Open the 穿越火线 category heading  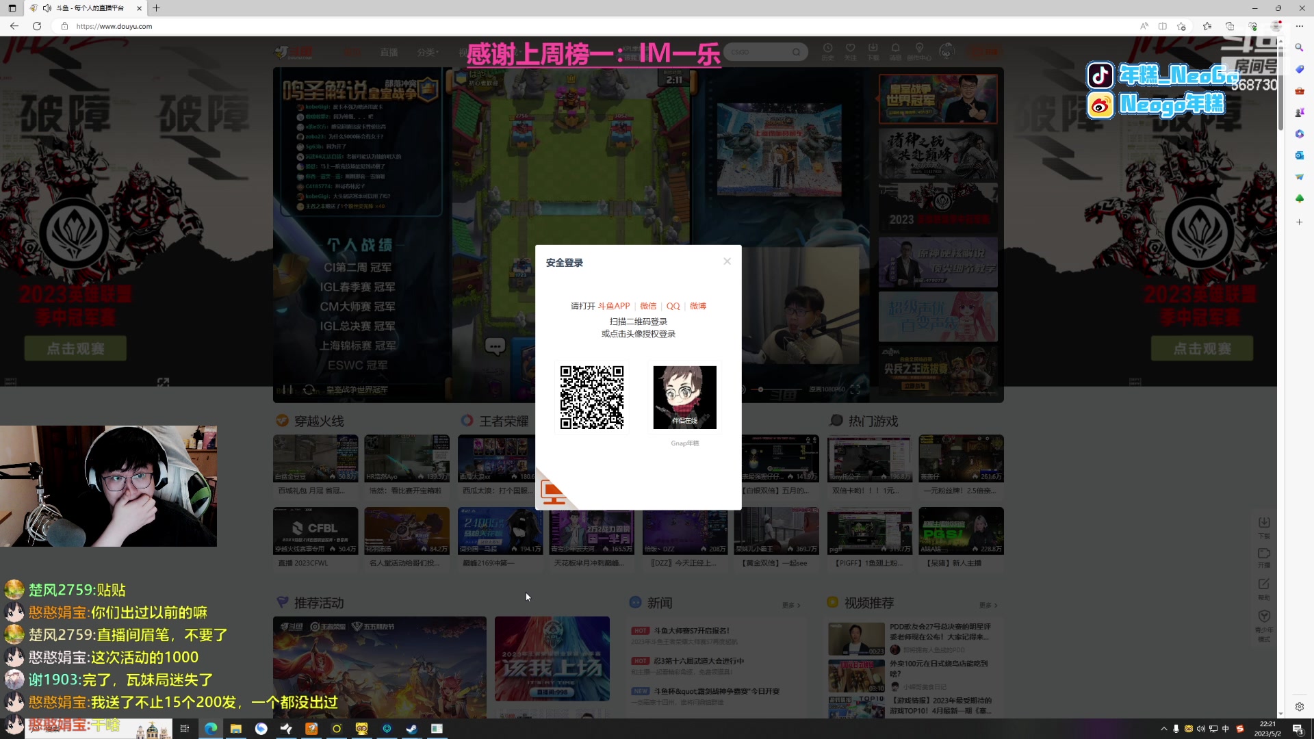coord(319,421)
